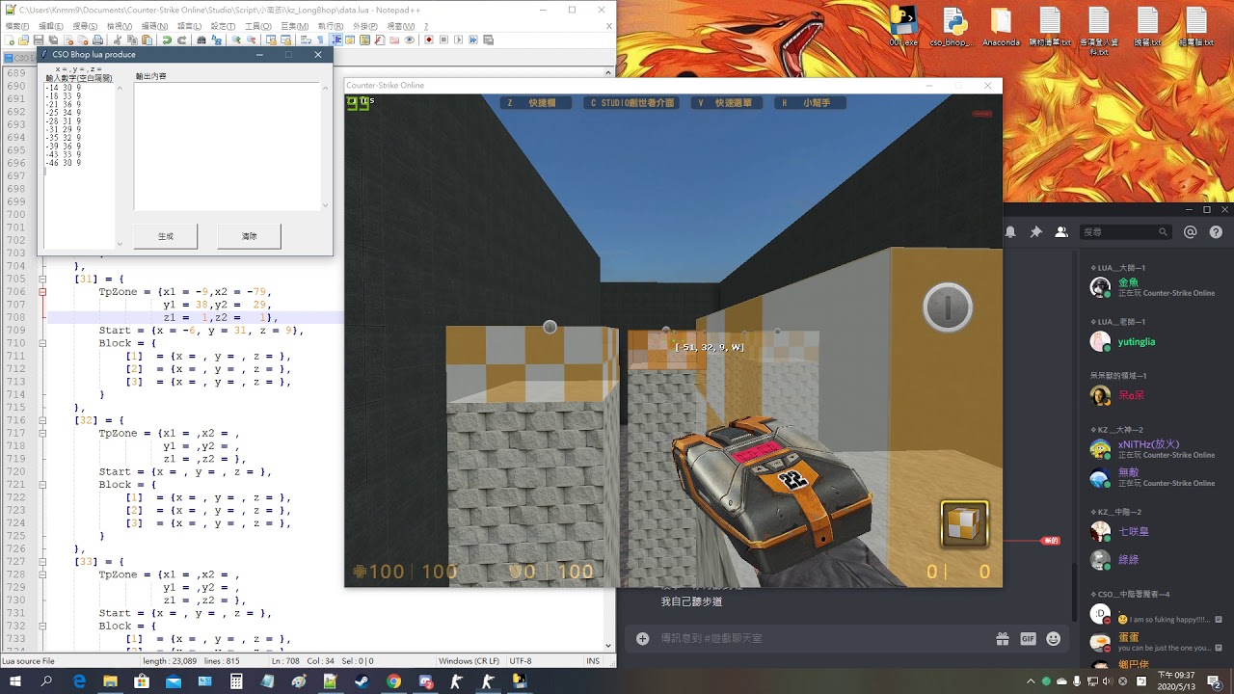Open Anaconda folder on desktop

pyautogui.click(x=1001, y=27)
